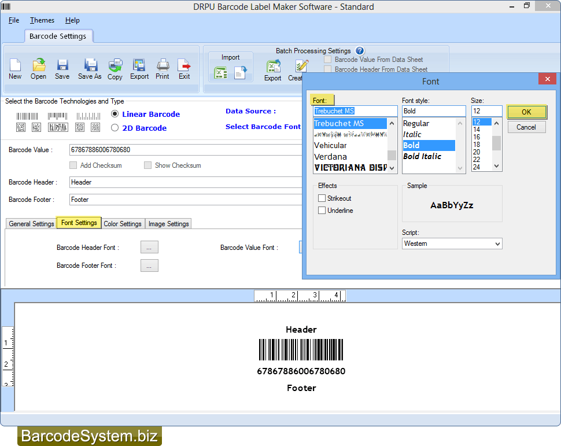Open the File menu

point(14,20)
